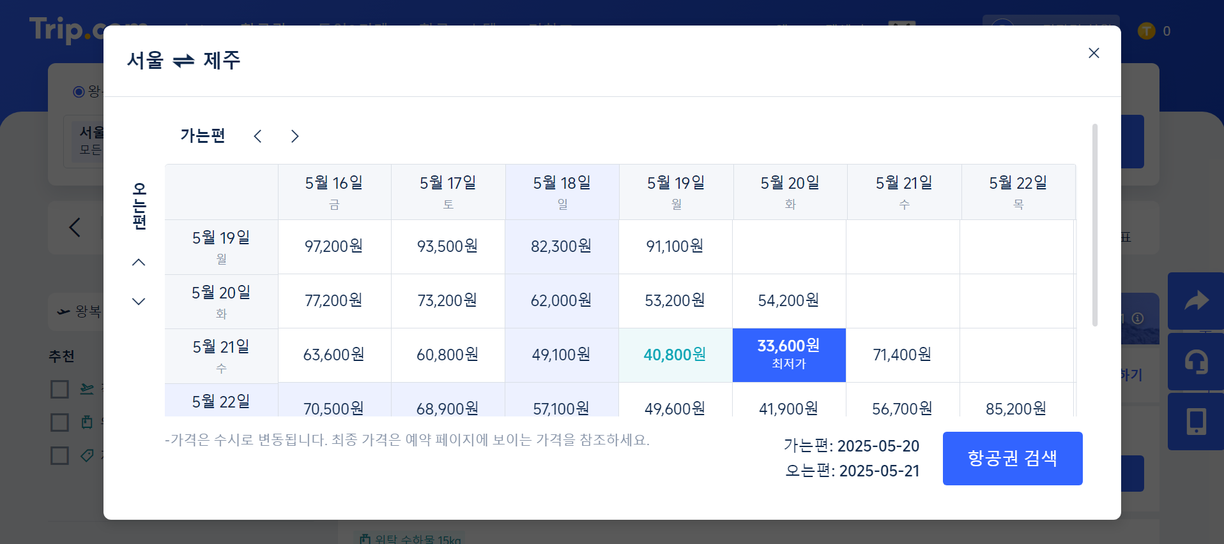The width and height of the screenshot is (1224, 544).
Task: Open the Trip.com logo home link
Action: 66,29
